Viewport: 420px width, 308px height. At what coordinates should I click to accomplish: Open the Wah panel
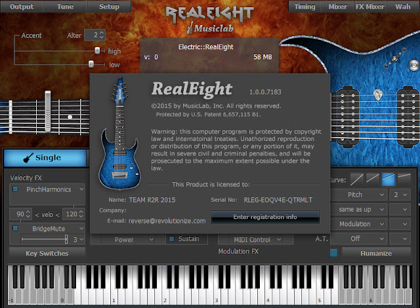pos(403,7)
